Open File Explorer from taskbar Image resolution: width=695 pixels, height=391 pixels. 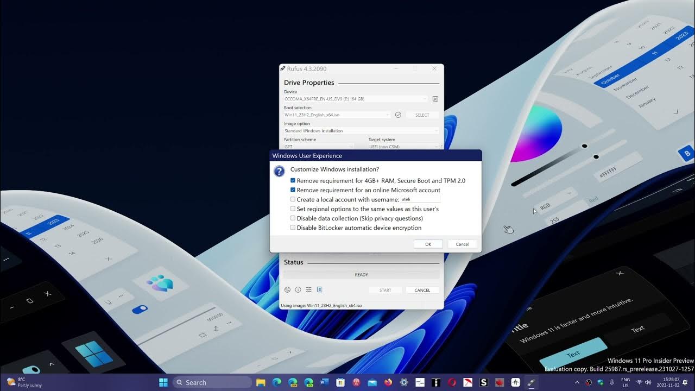(x=261, y=382)
